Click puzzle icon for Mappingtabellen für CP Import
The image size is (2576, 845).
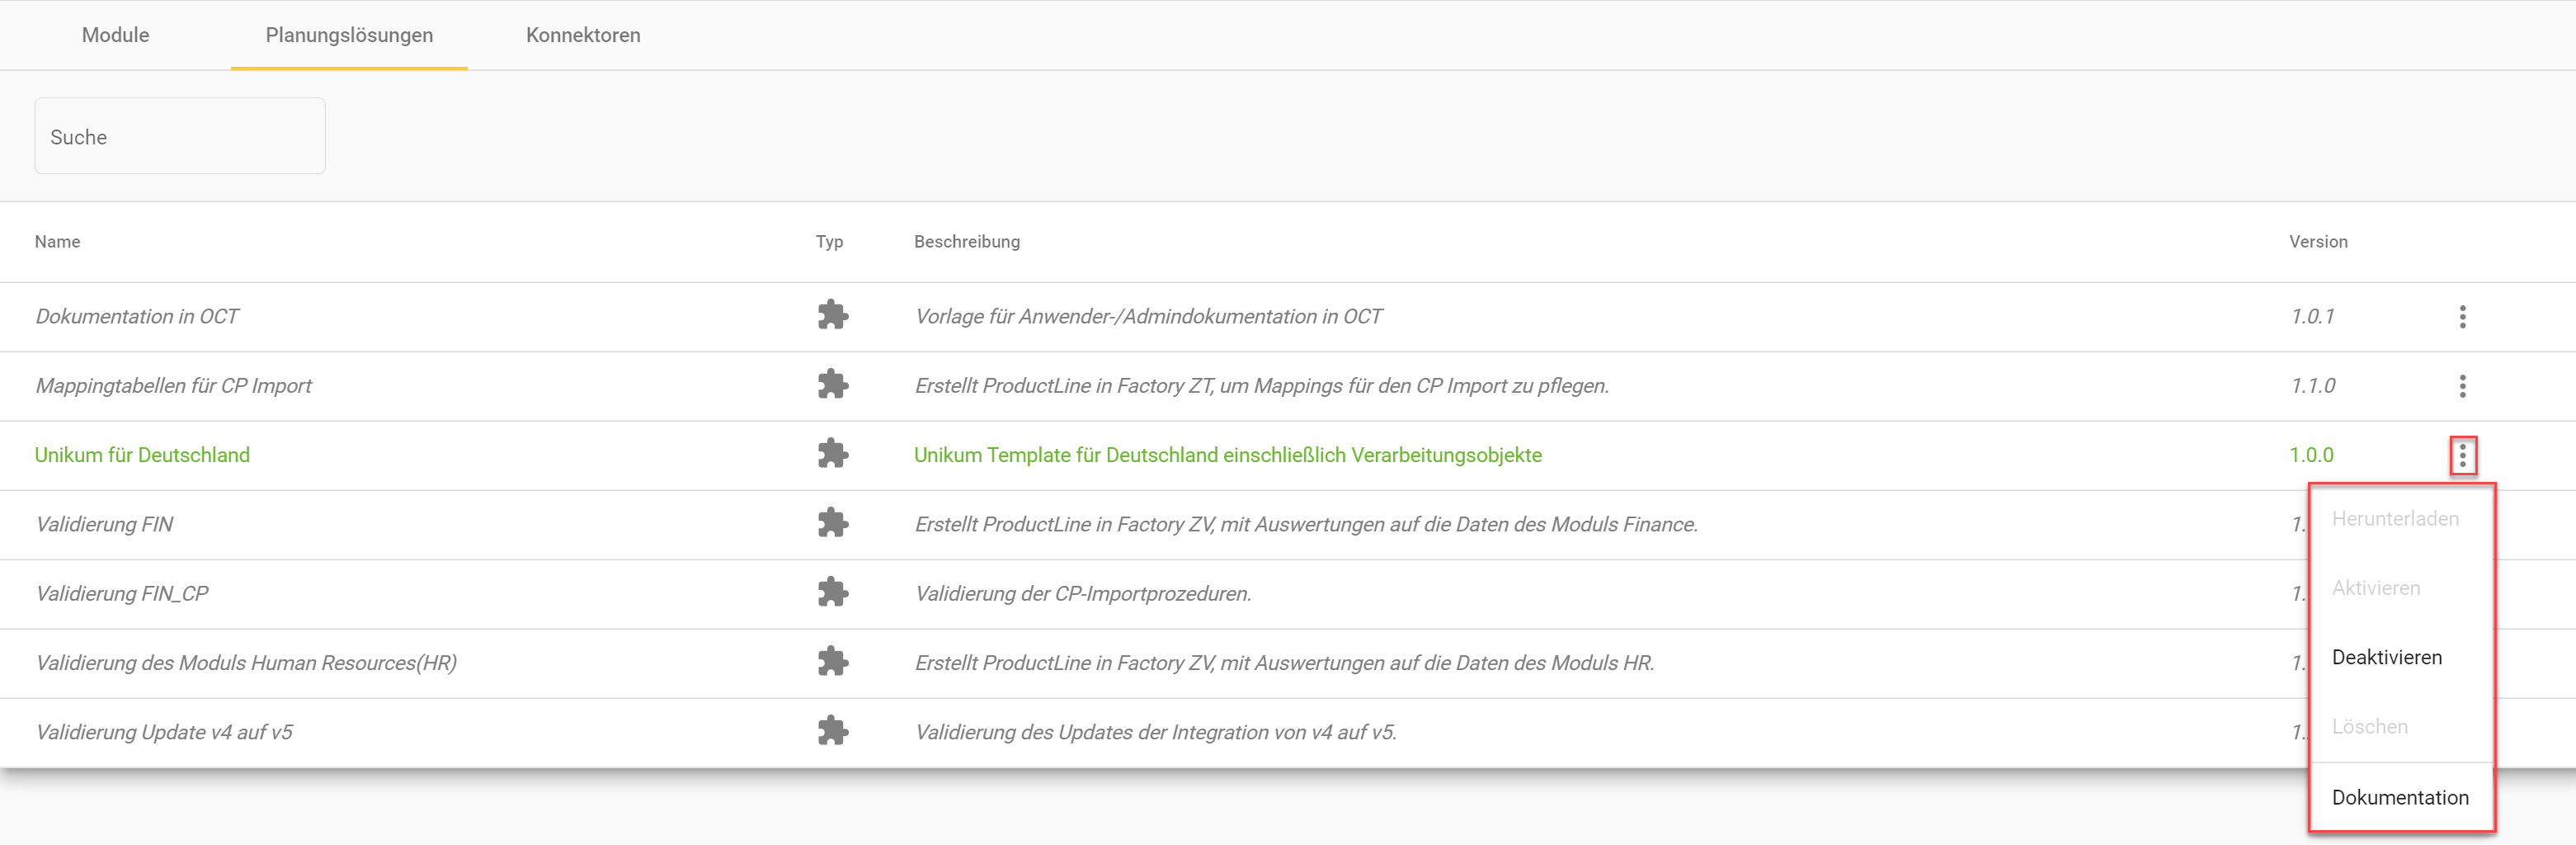832,385
